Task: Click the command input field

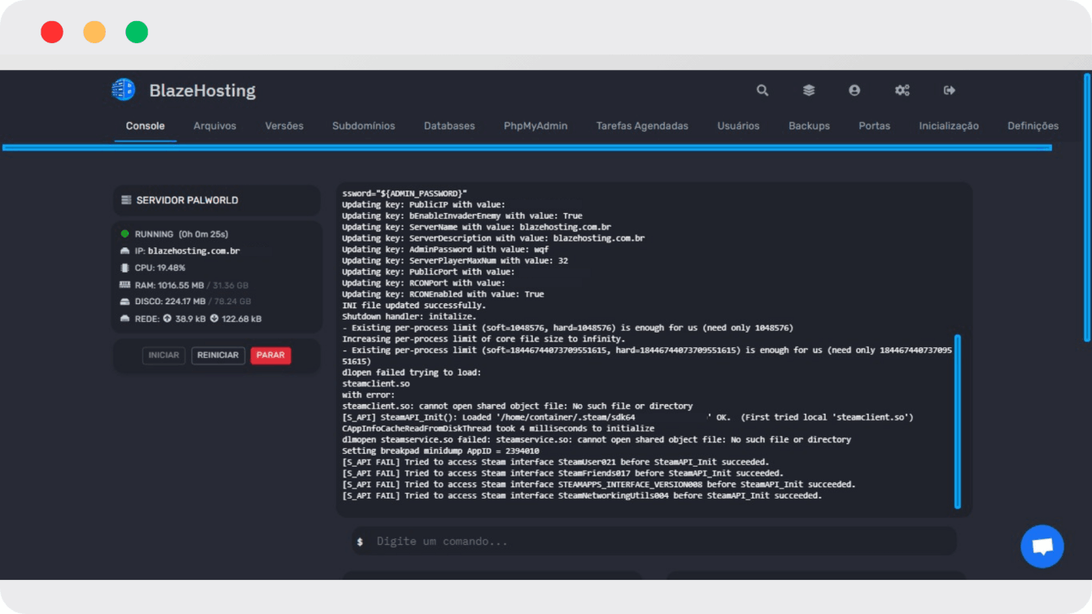Action: (x=654, y=542)
